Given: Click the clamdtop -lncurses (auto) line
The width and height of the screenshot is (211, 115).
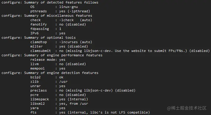Looking at the screenshot, I should click(x=61, y=42).
